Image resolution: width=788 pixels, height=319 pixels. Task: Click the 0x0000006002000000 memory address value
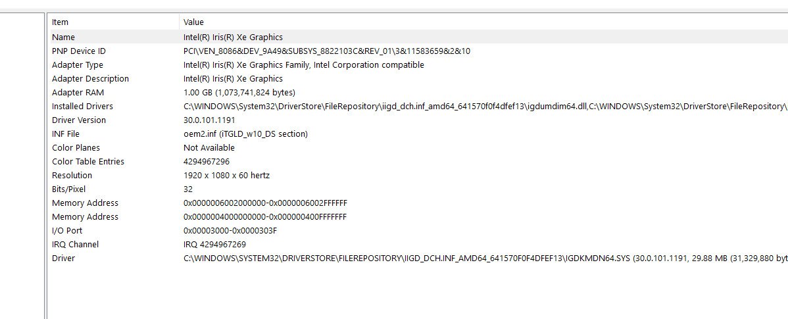coord(265,203)
